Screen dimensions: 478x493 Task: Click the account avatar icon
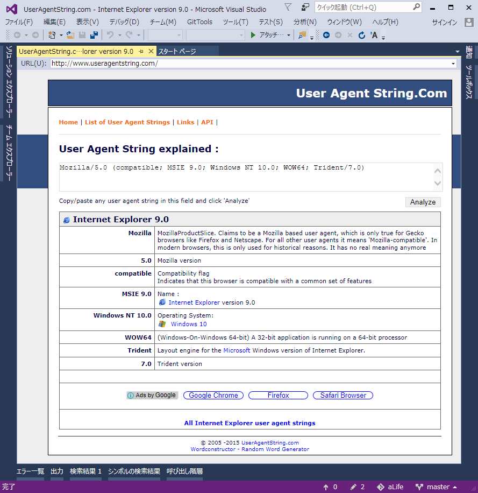[469, 22]
